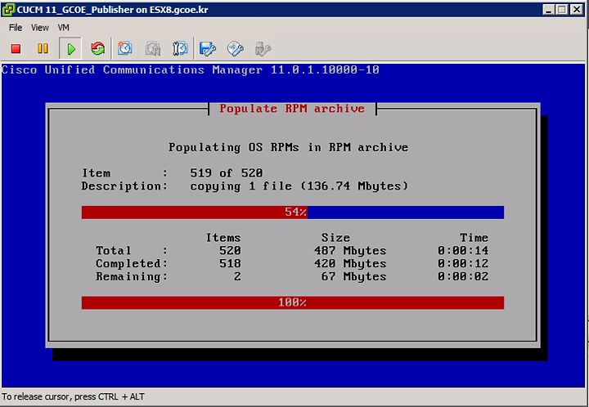Click the red Power Off button
589x407 pixels.
[x=16, y=48]
